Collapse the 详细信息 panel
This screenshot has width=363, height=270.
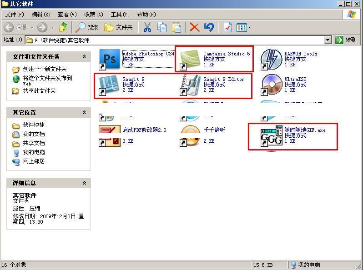pyautogui.click(x=84, y=183)
